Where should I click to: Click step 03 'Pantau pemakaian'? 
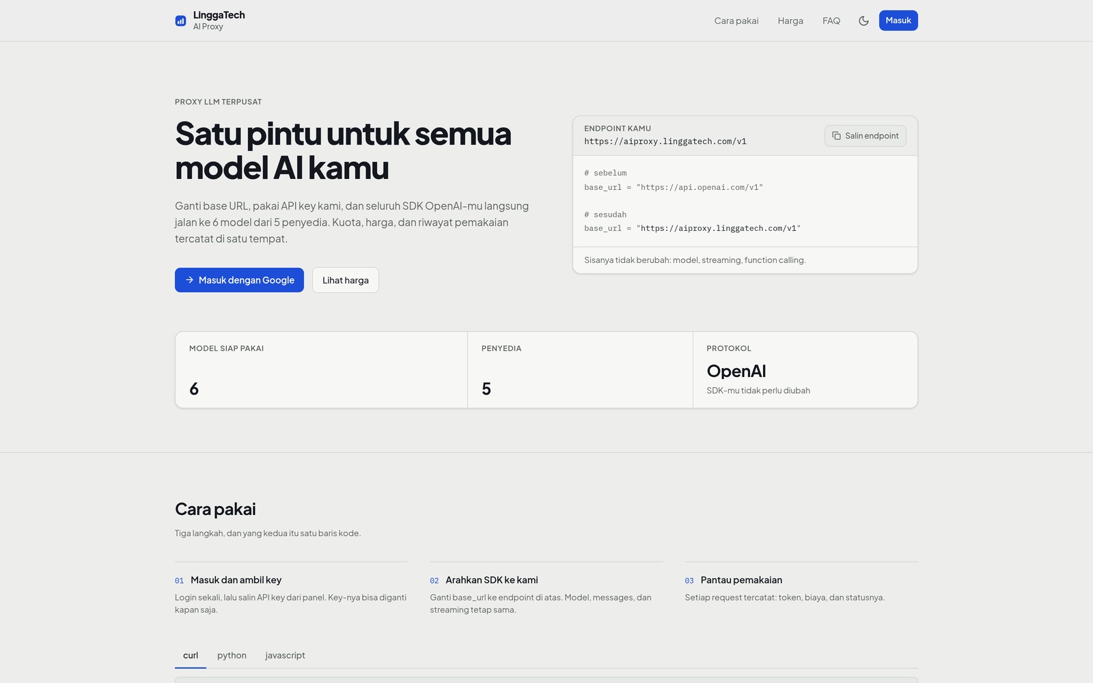click(x=741, y=580)
